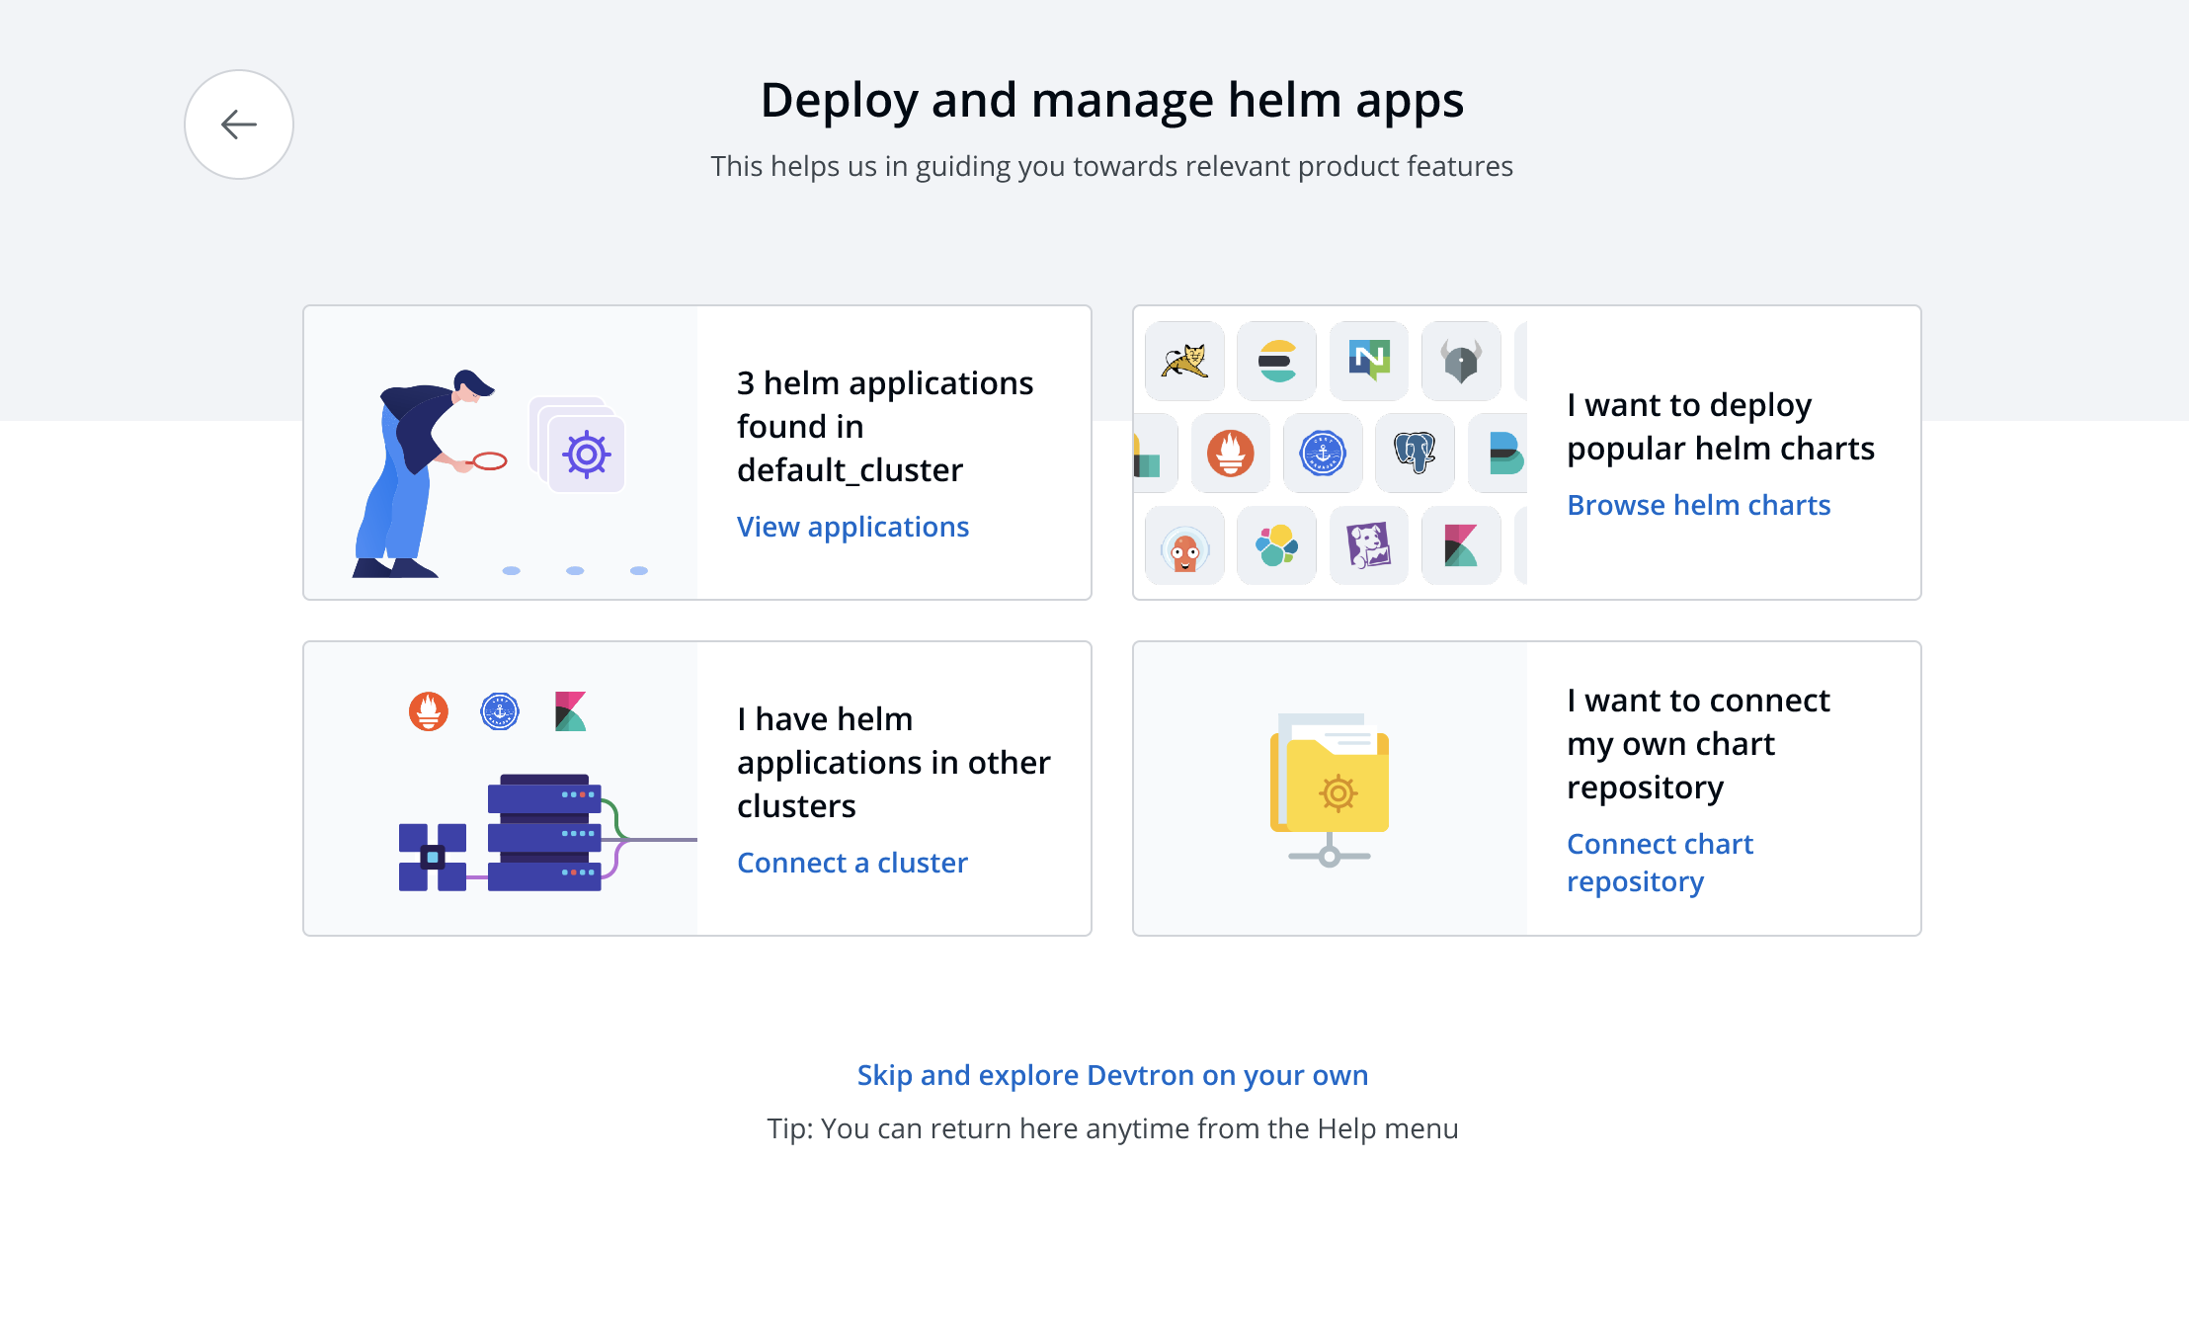
Task: Click the Apache Tomcat chart icon
Action: [1184, 362]
